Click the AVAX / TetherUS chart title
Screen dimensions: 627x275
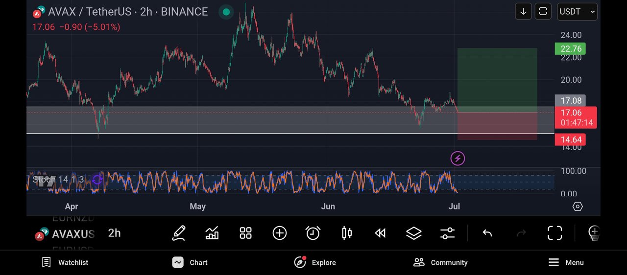coord(128,12)
